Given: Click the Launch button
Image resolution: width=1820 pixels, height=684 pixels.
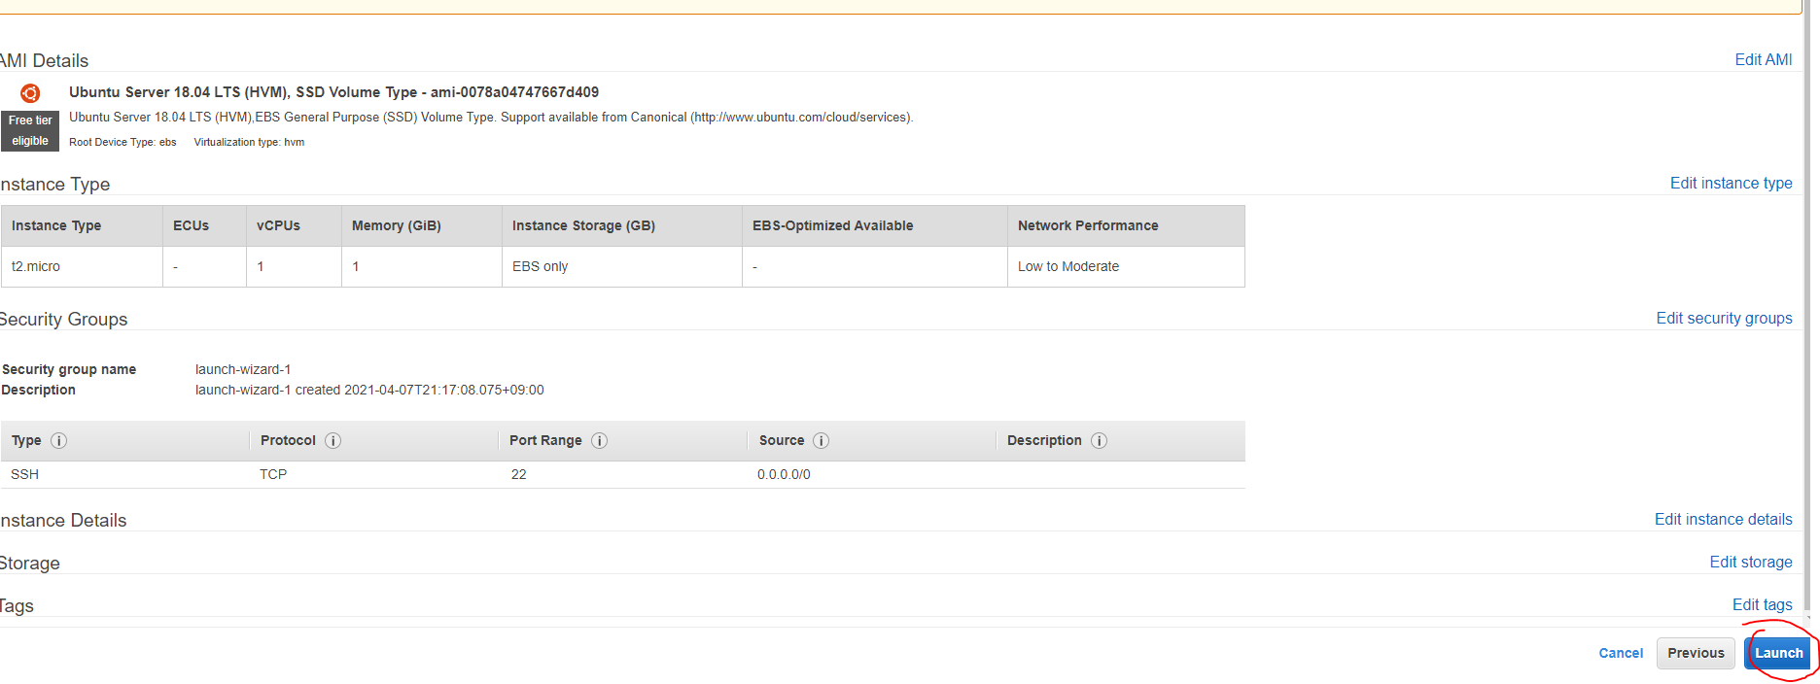Looking at the screenshot, I should click(x=1778, y=653).
